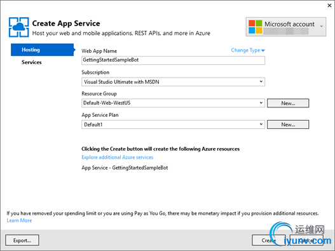Click New button next to Resource Group
The height and width of the screenshot is (251, 335).
coord(288,103)
